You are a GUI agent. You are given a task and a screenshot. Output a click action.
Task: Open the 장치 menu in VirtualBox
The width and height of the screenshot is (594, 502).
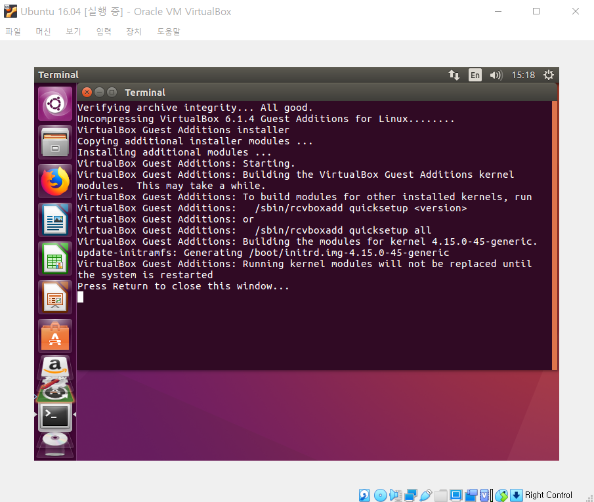point(134,31)
